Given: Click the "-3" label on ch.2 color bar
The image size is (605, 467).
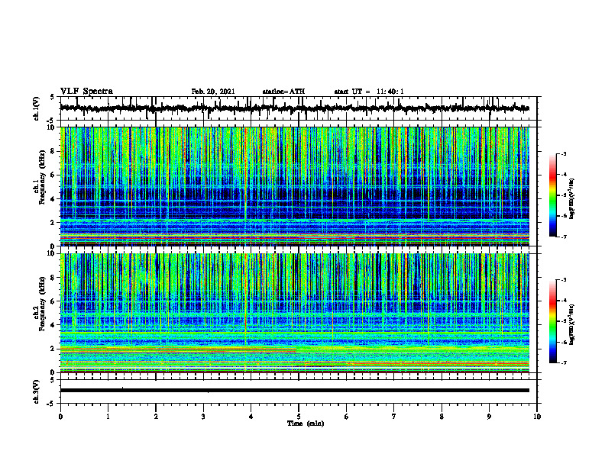Looking at the screenshot, I should tap(564, 280).
